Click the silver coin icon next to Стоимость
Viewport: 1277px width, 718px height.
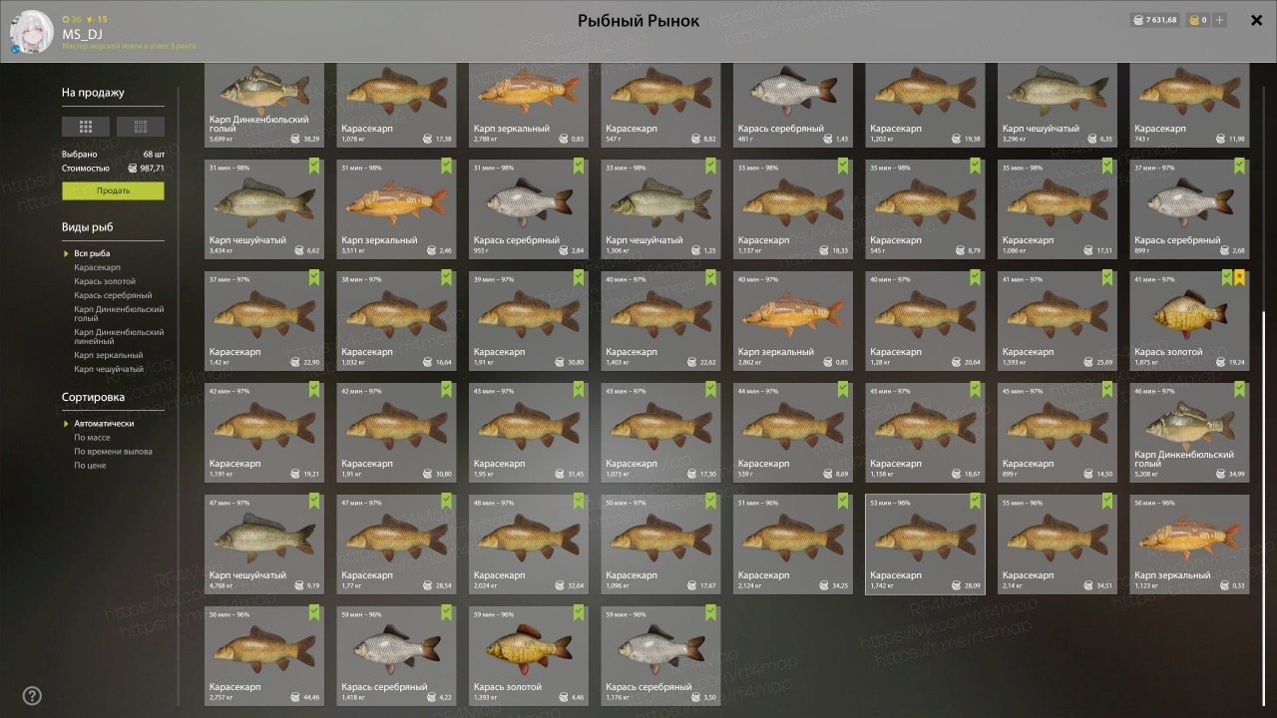133,169
